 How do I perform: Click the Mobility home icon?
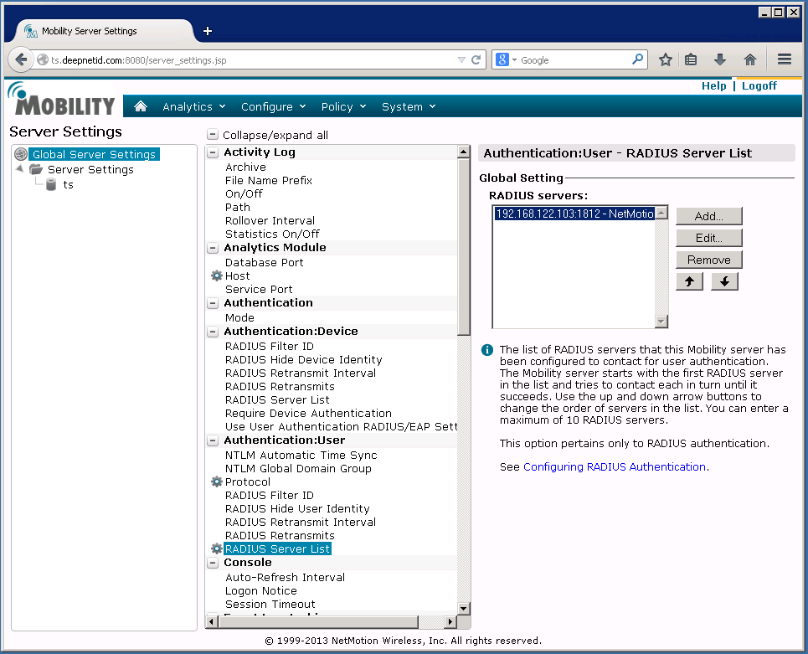click(141, 106)
